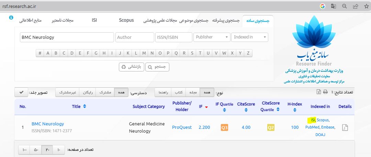Open the BMC Neurology journal link
The width and height of the screenshot is (371, 157).
[x=47, y=124]
